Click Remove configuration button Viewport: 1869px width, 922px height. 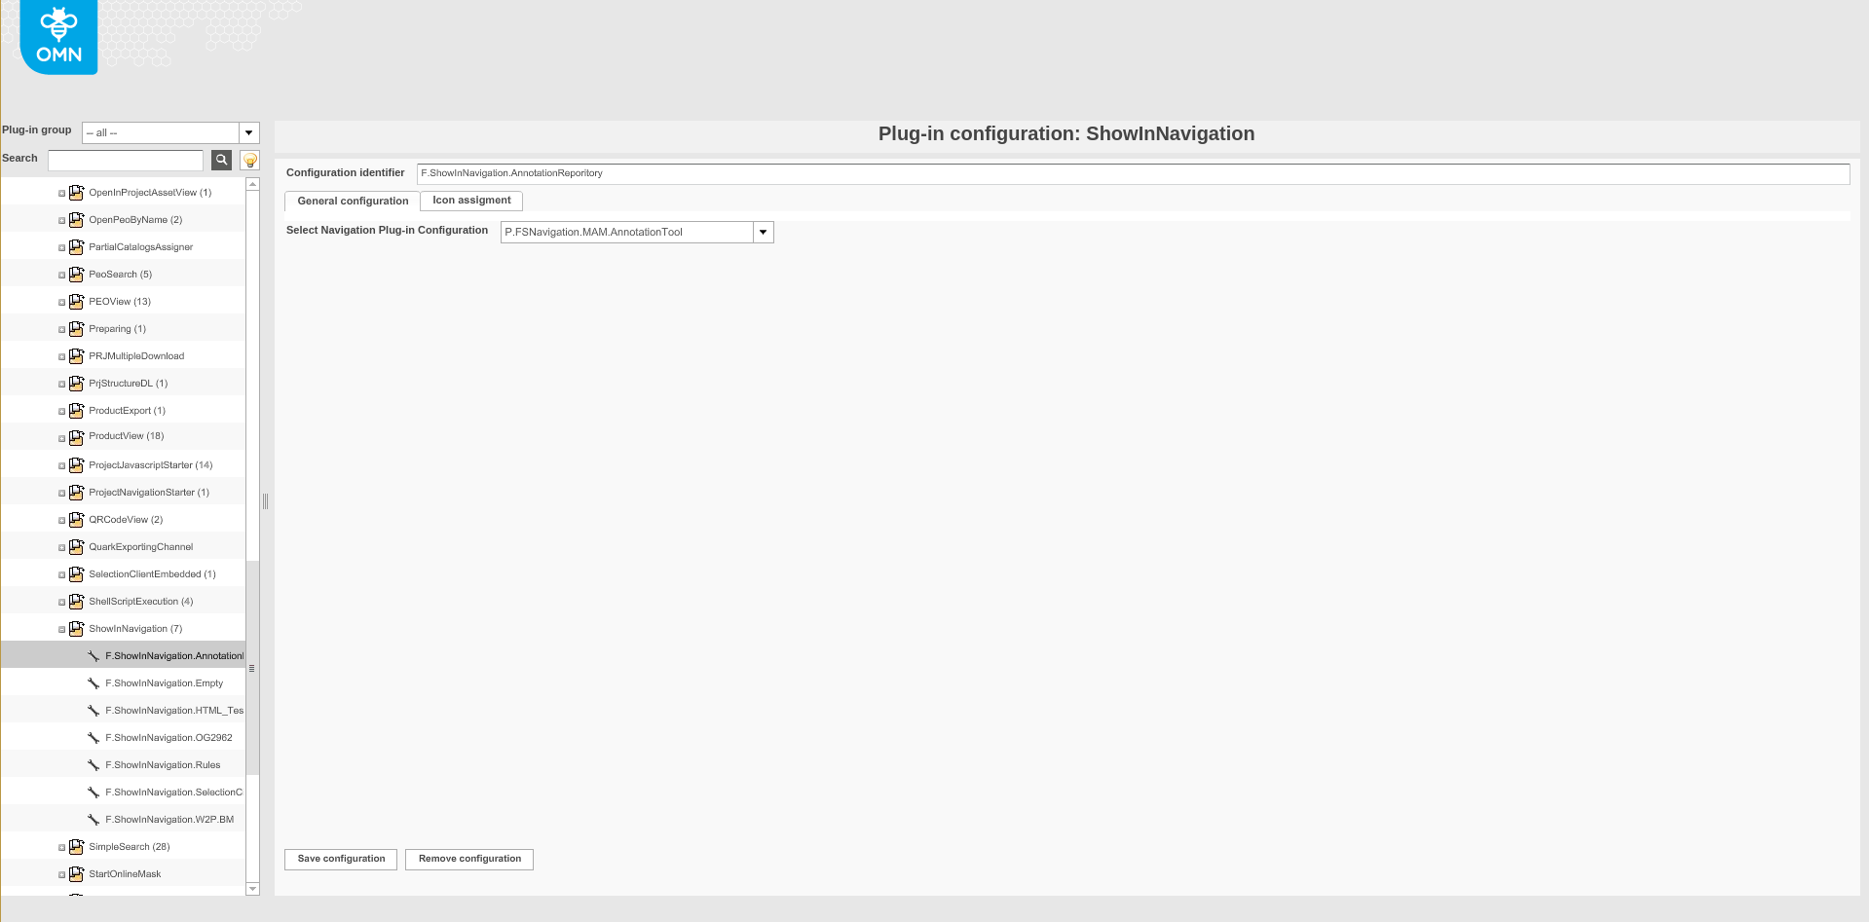(x=469, y=859)
